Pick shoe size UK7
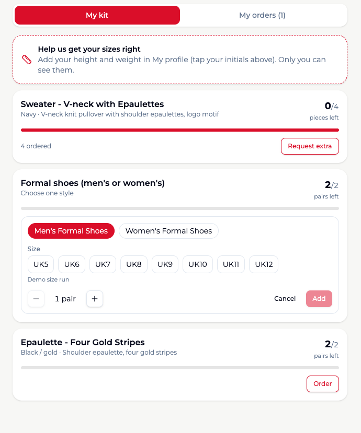 [x=103, y=264]
